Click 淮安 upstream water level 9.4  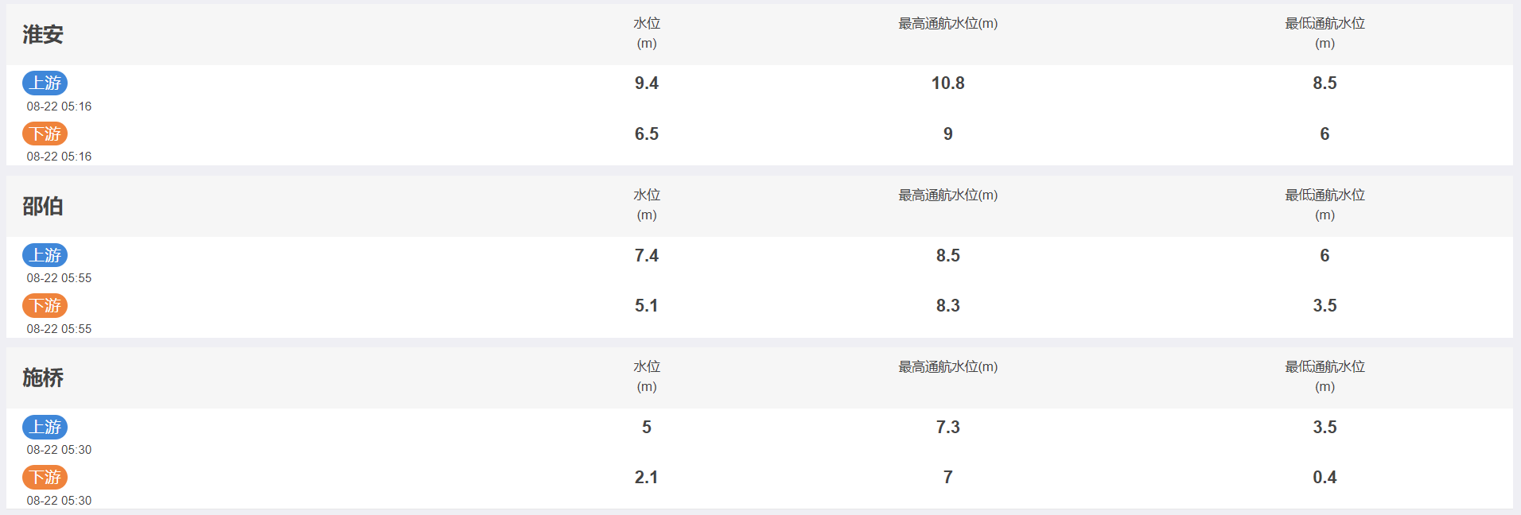pyautogui.click(x=647, y=83)
